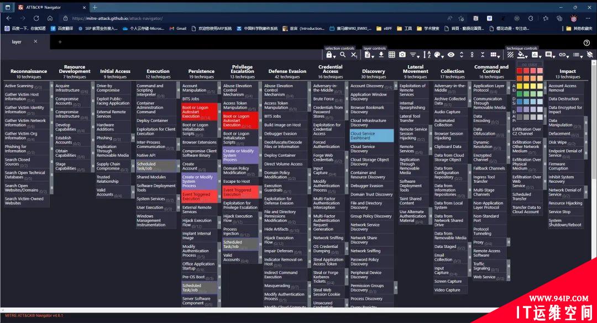Viewport: 597px width, 323px height.
Task: Pick the pure red color swatch
Action: (x=519, y=71)
